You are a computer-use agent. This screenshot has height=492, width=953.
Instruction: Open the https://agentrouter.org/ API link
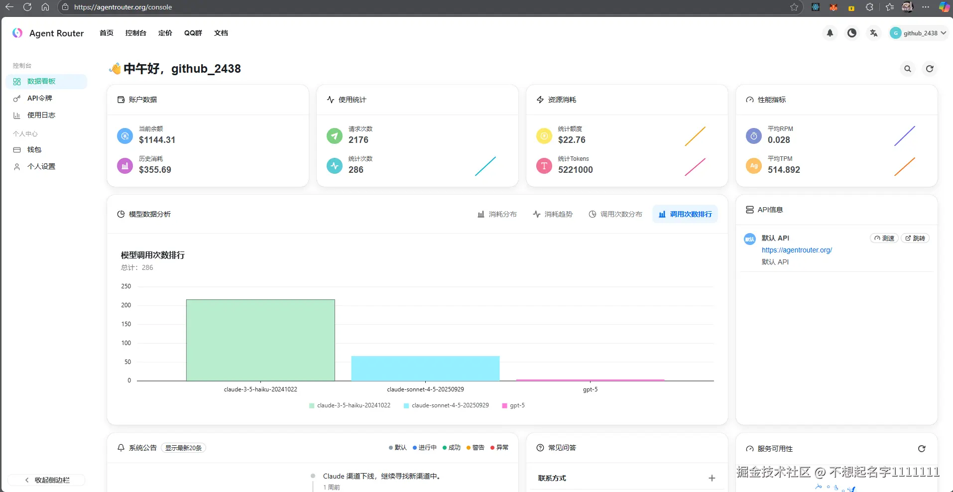click(x=797, y=250)
